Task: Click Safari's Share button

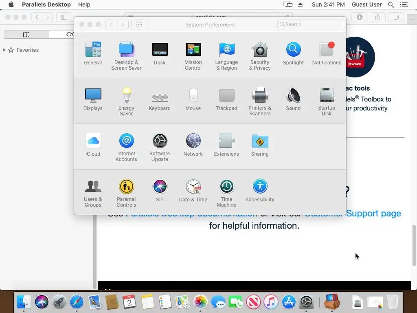Action: click(x=377, y=17)
